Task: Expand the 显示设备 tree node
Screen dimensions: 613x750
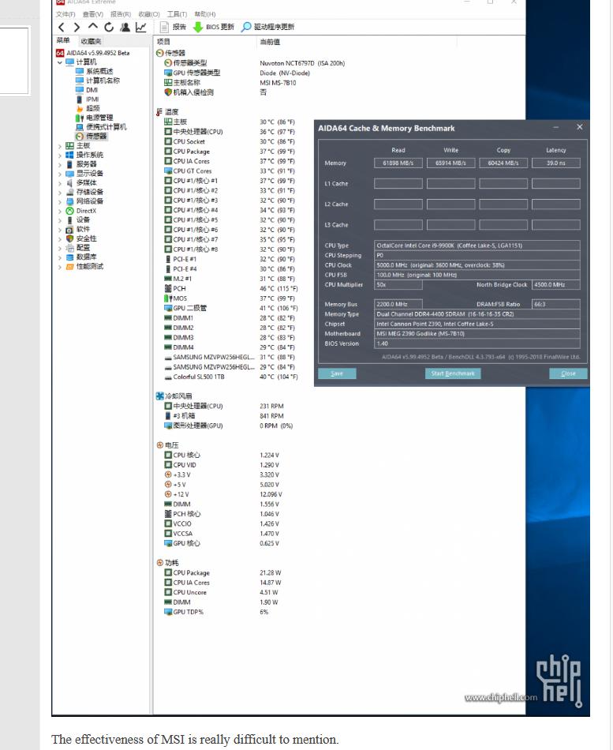Action: pyautogui.click(x=60, y=174)
